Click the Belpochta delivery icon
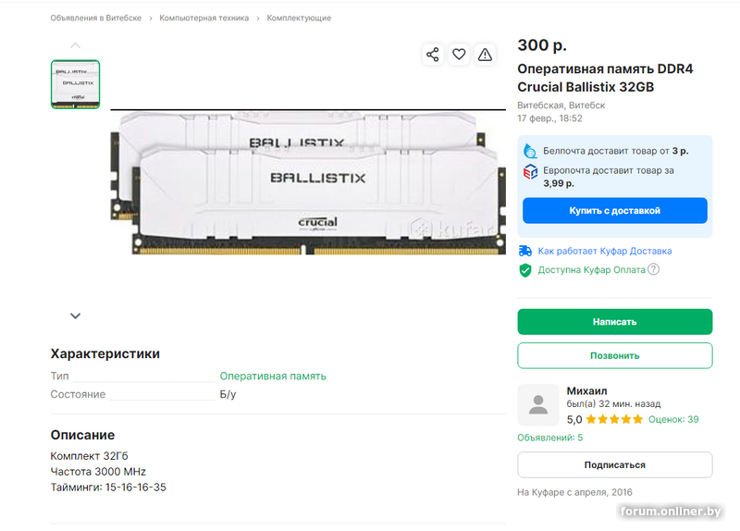The height and width of the screenshot is (531, 740). pos(530,151)
